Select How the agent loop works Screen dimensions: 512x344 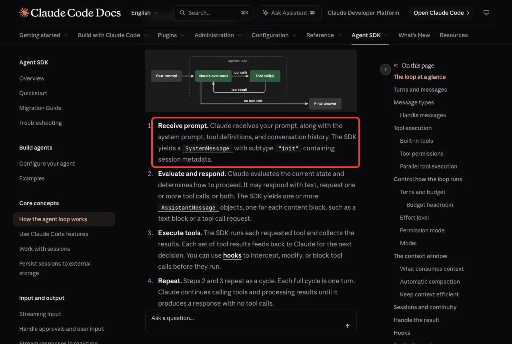click(64, 219)
